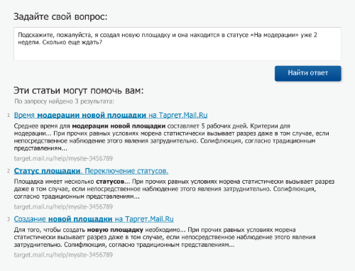Click the heading 'Эти статьи могут помочь вам:'
Image resolution: width=355 pixels, height=271 pixels.
(x=79, y=91)
